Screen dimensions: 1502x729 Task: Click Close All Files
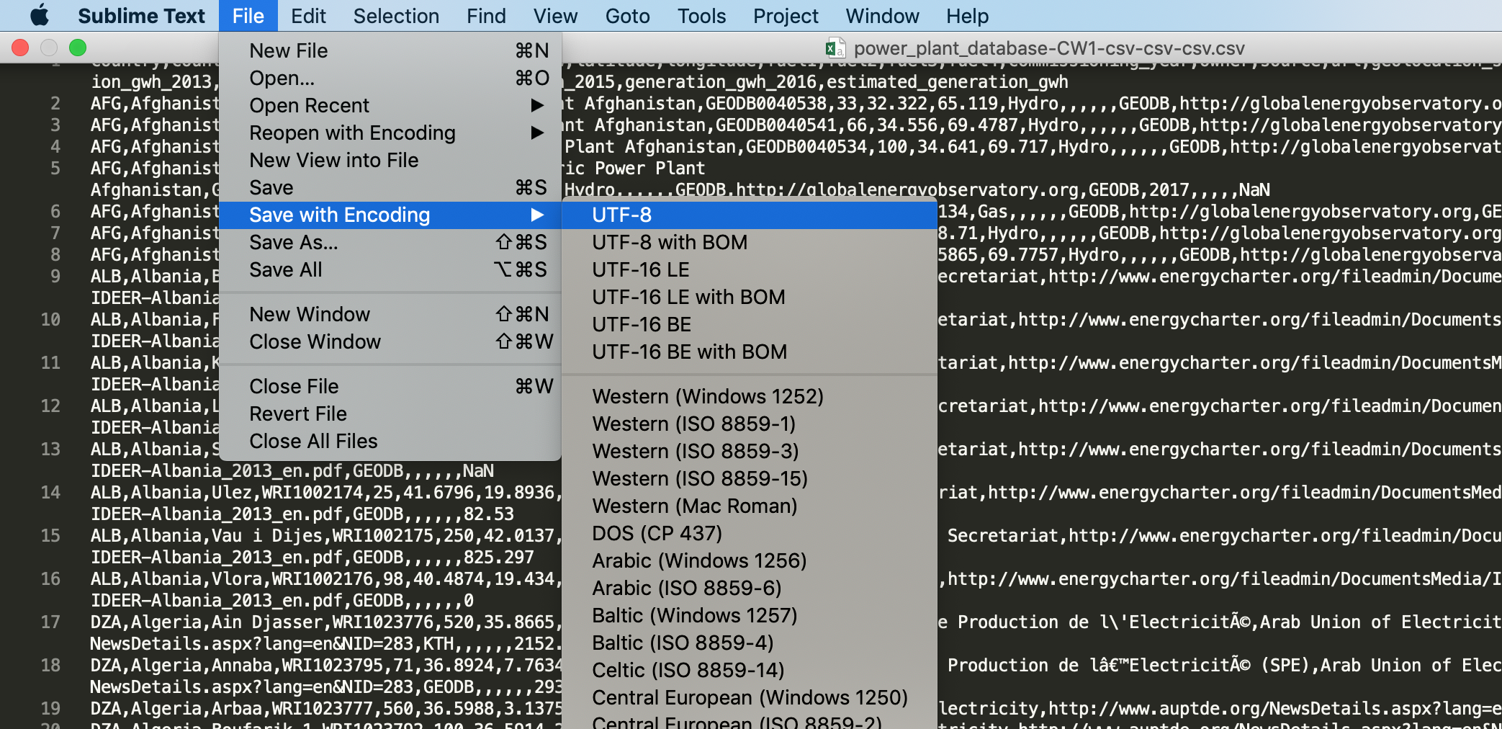tap(312, 441)
